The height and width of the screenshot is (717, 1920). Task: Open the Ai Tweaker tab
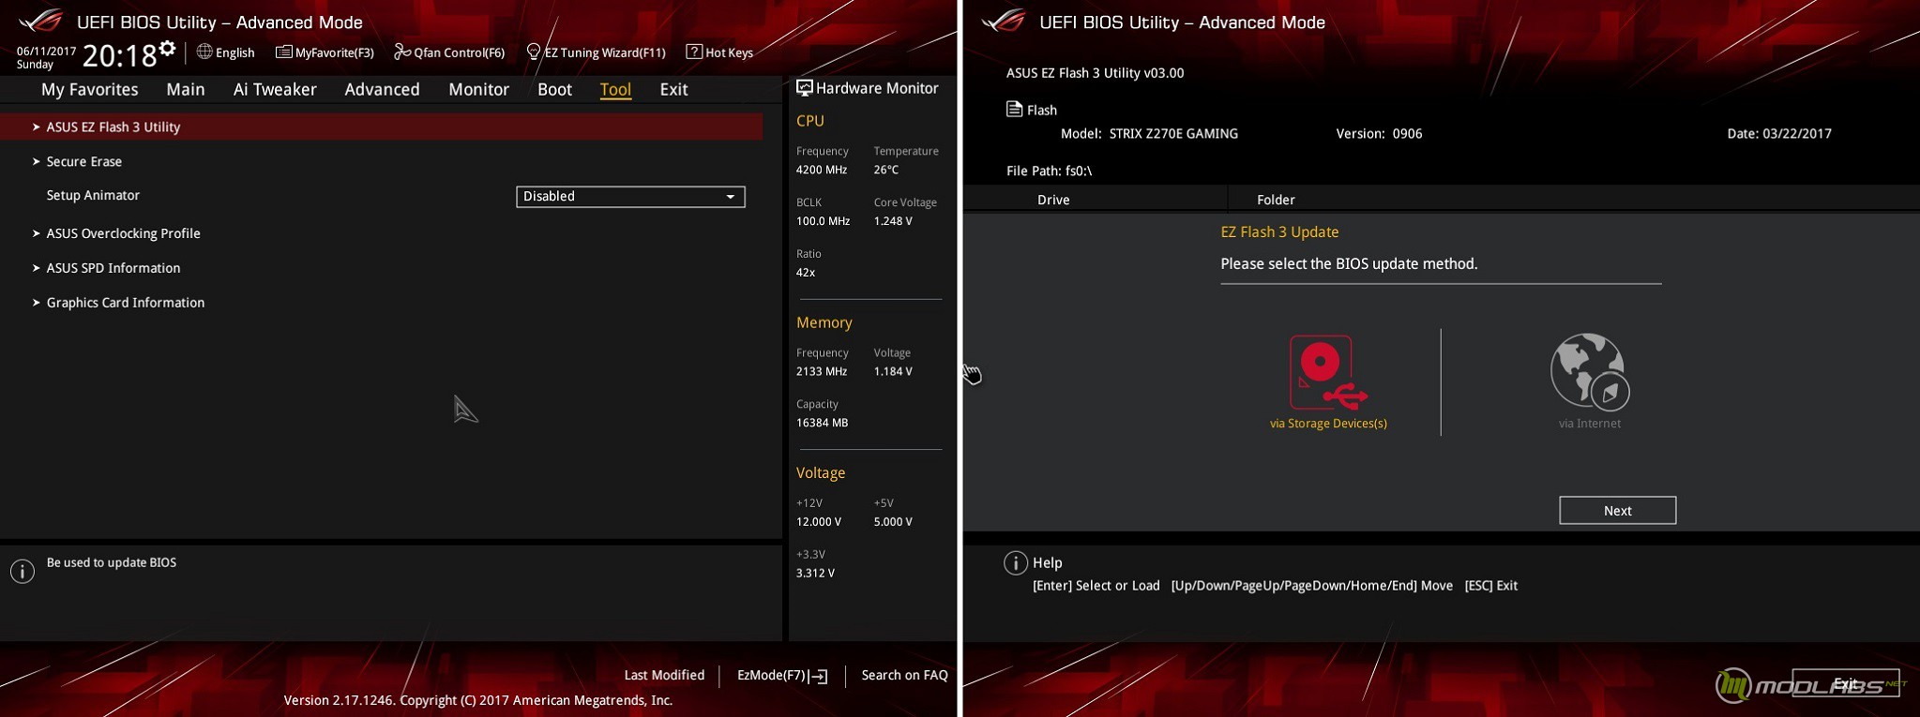pos(275,89)
